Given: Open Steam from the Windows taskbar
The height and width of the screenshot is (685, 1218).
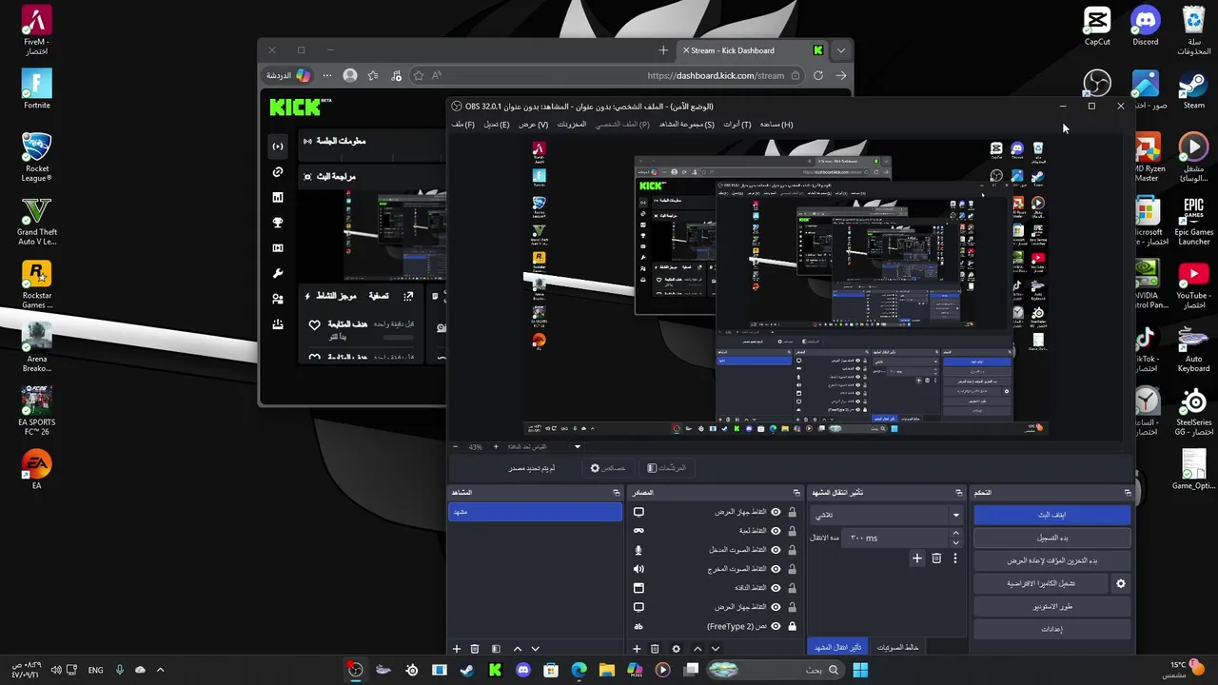Looking at the screenshot, I should [467, 670].
